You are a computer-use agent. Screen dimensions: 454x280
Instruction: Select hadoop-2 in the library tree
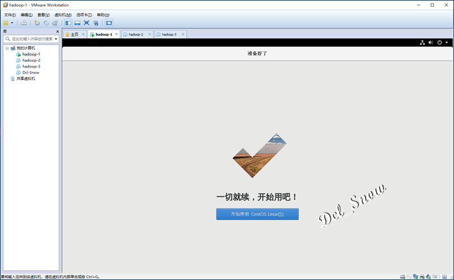click(31, 60)
